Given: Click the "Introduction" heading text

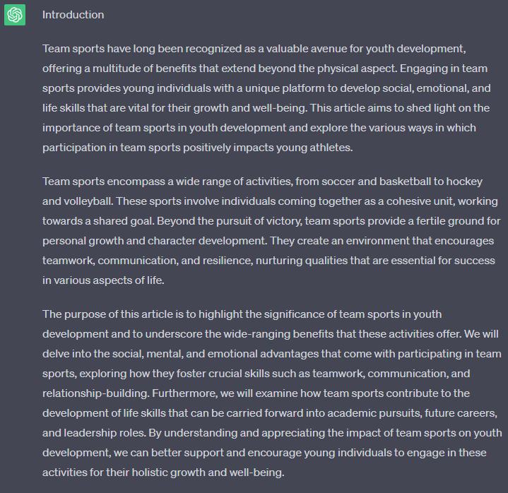Looking at the screenshot, I should click(x=73, y=15).
